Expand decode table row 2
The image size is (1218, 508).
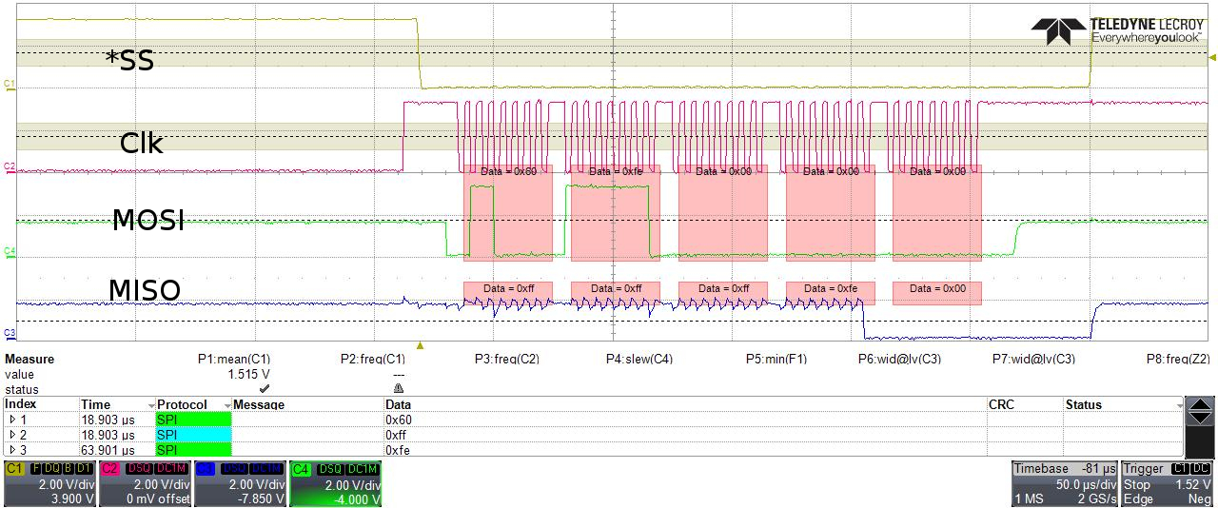tap(11, 434)
